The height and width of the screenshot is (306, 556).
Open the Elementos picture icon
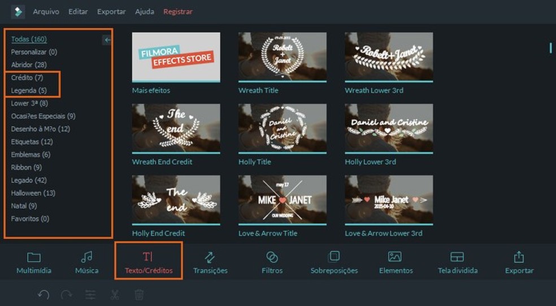pyautogui.click(x=394, y=257)
